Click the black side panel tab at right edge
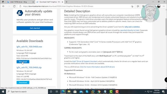Viewport: 167px width, 94px height. 166,80
